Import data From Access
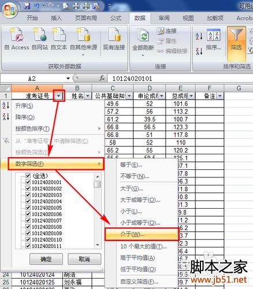 pos(17,39)
